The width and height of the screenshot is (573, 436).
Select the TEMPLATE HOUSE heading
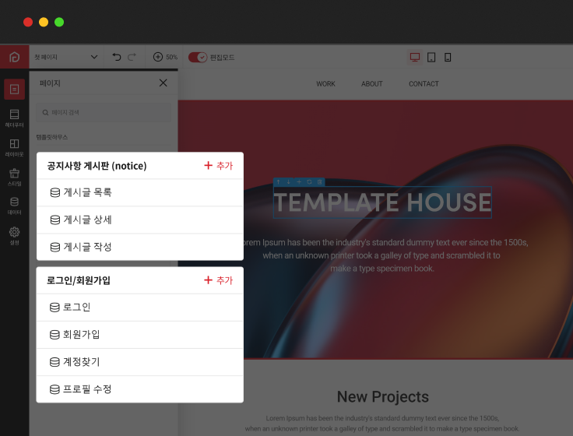point(382,202)
